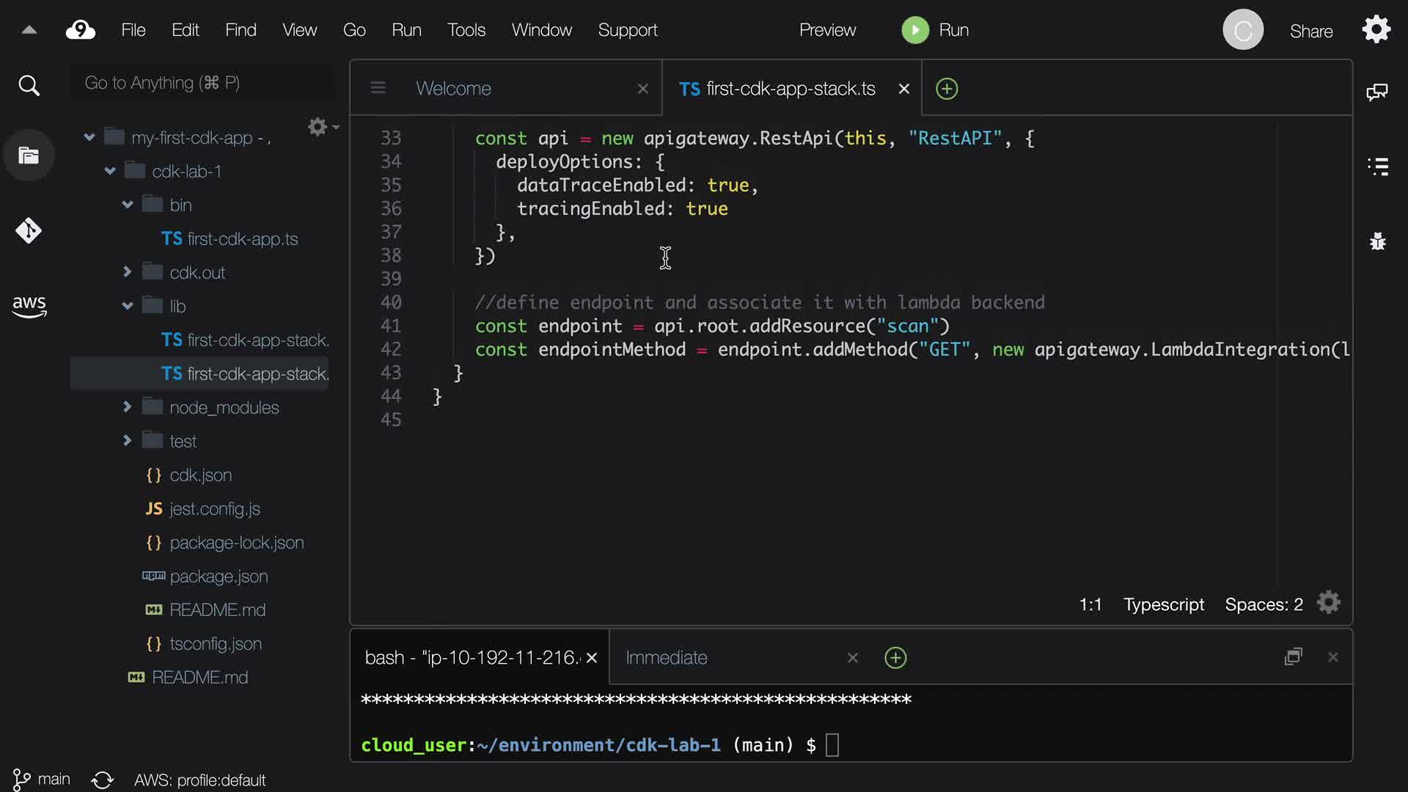The height and width of the screenshot is (792, 1408).
Task: Click the Share button
Action: tap(1310, 31)
